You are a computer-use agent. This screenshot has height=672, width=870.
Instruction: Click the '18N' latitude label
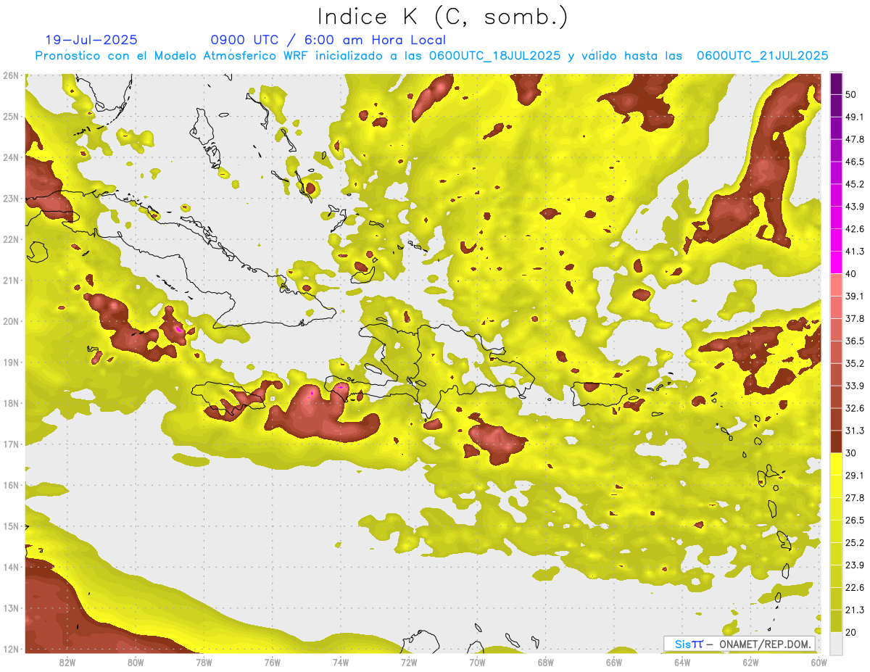click(11, 403)
